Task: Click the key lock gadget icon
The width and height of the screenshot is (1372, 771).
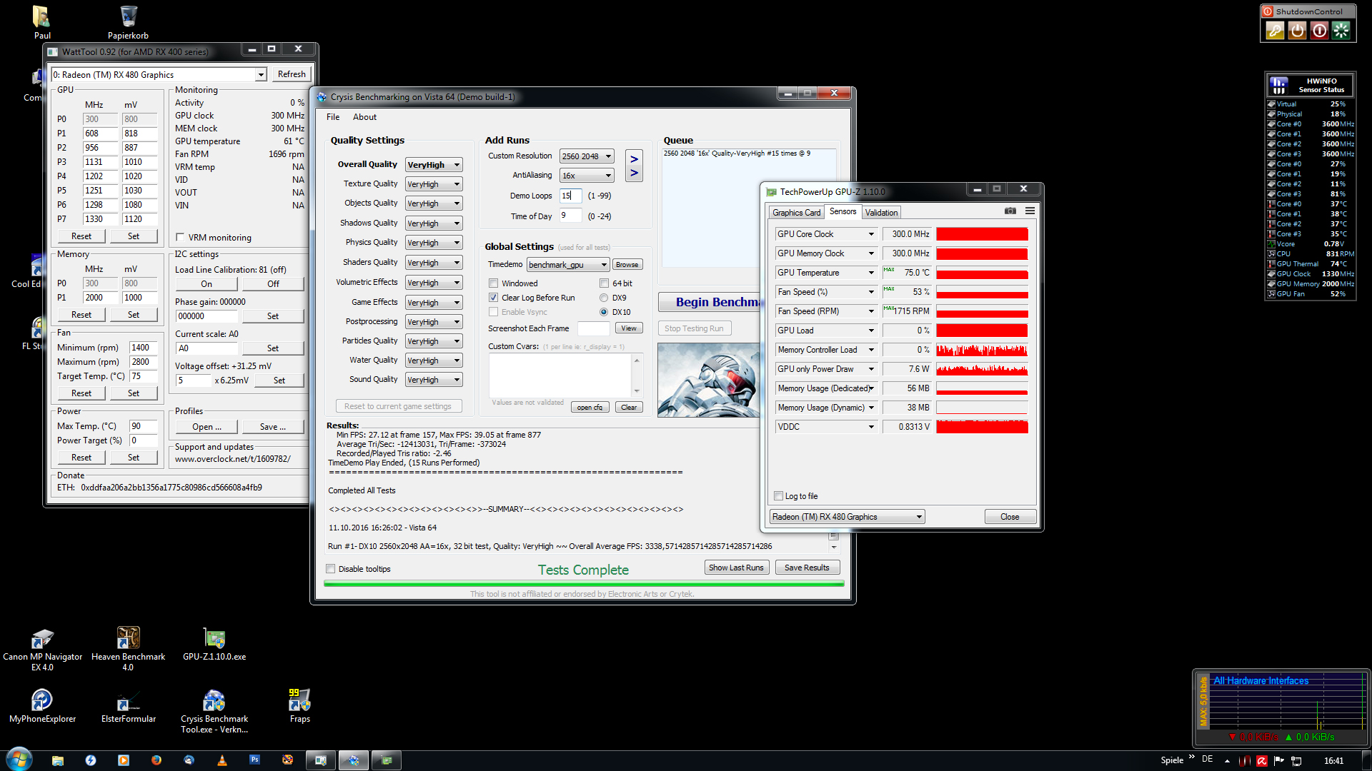Action: pos(1275,30)
